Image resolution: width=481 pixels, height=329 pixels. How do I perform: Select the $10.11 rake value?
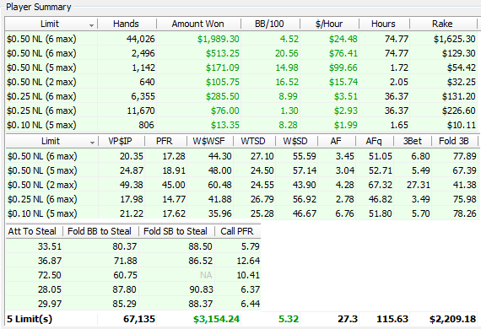462,126
